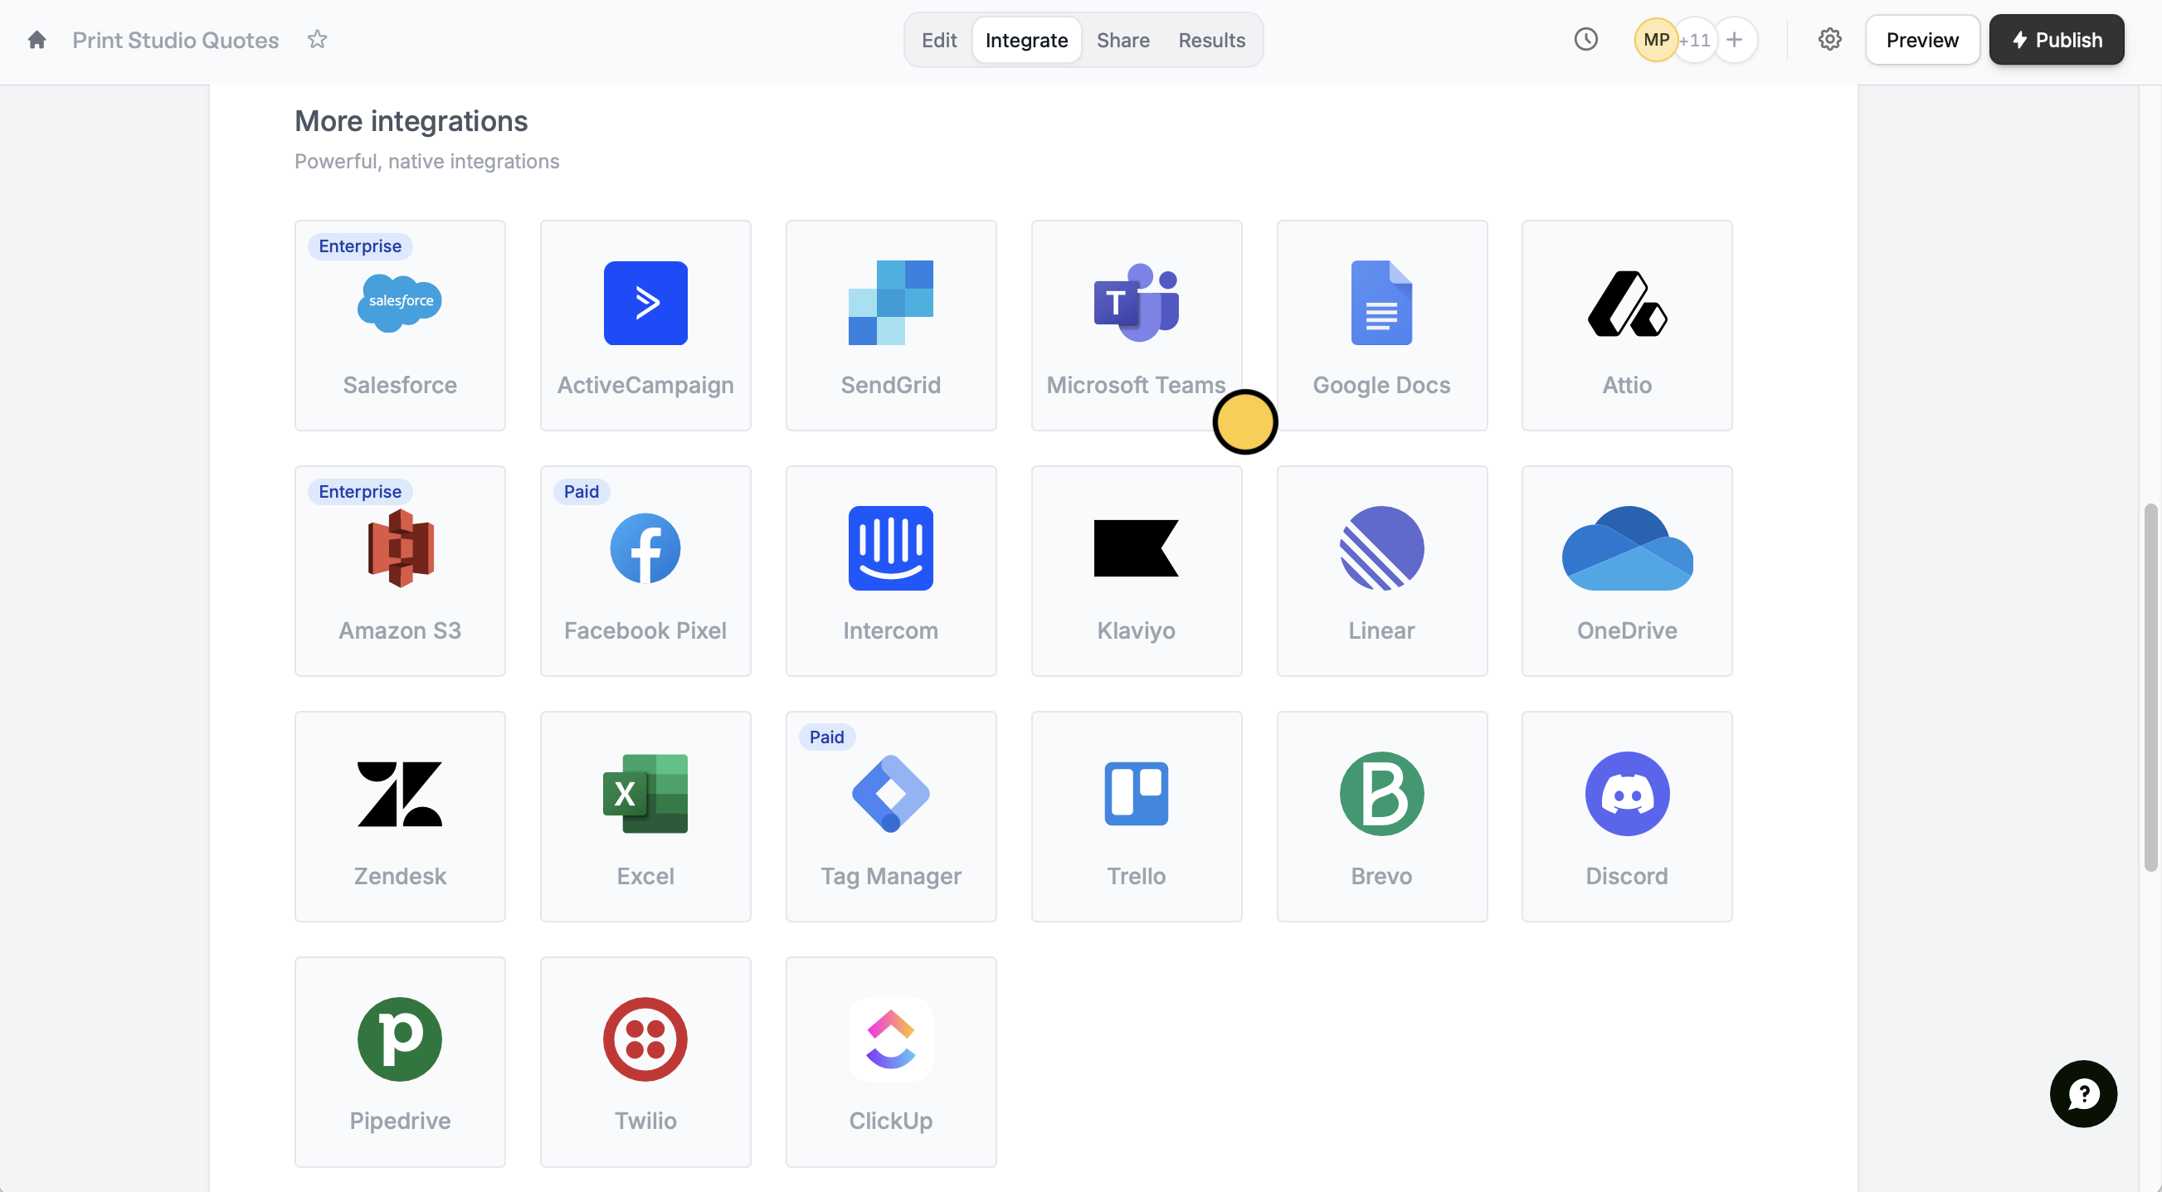Screen dimensions: 2162x1192
Task: Switch to the Results tab
Action: [x=1210, y=40]
